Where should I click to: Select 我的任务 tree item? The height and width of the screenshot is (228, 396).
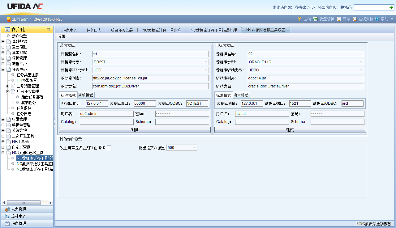point(28,103)
